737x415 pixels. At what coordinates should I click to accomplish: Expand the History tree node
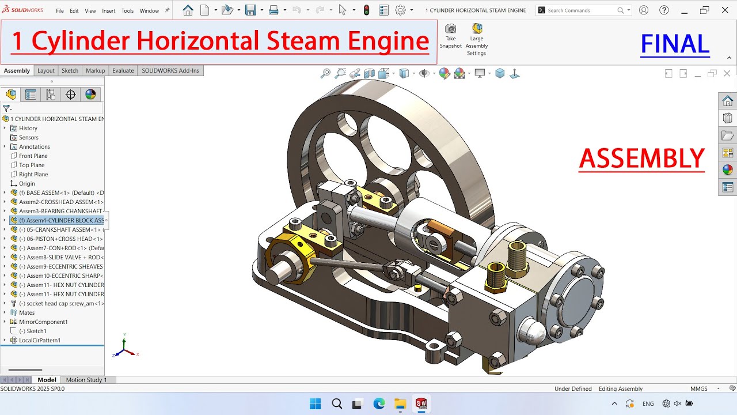(5, 128)
